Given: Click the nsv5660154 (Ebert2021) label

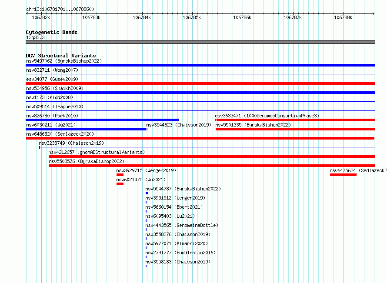Looking at the screenshot, I should pyautogui.click(x=174, y=207).
